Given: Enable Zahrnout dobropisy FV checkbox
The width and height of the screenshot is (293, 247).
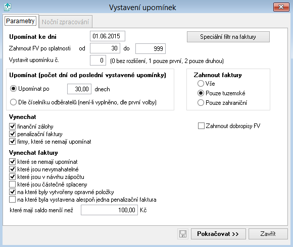Looking at the screenshot, I should pos(201,126).
